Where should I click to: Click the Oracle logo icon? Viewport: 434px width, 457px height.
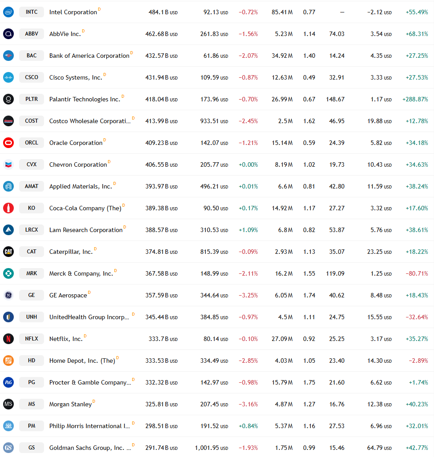tap(8, 143)
